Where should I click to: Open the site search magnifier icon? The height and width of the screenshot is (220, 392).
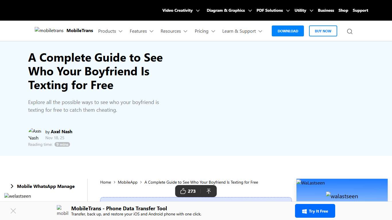[x=350, y=31]
